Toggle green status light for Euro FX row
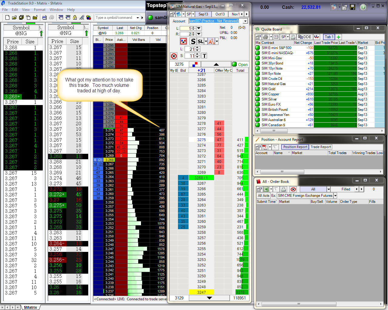Screen dimensions: 388x310 (x=258, y=104)
